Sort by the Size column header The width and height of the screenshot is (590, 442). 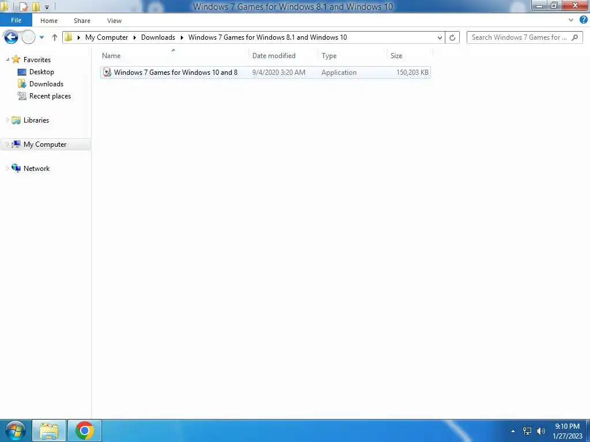(x=410, y=56)
